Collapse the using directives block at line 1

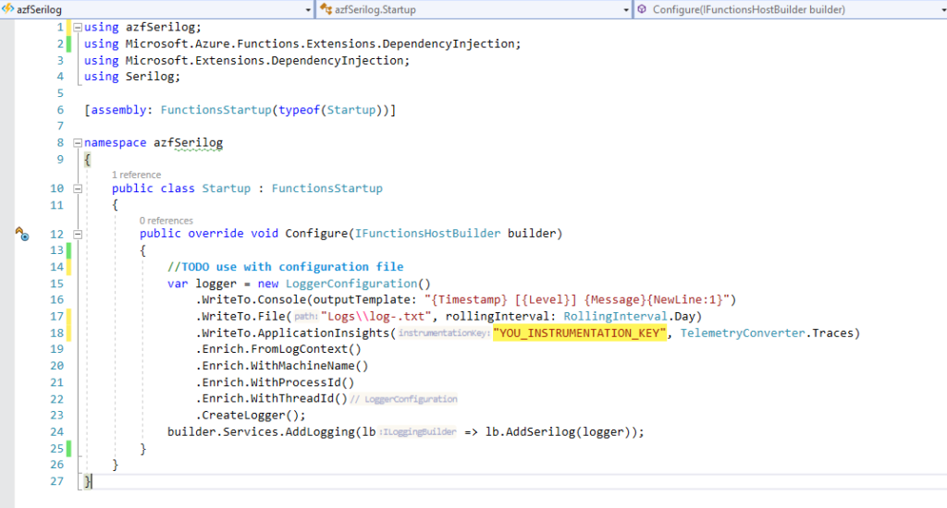pyautogui.click(x=77, y=28)
